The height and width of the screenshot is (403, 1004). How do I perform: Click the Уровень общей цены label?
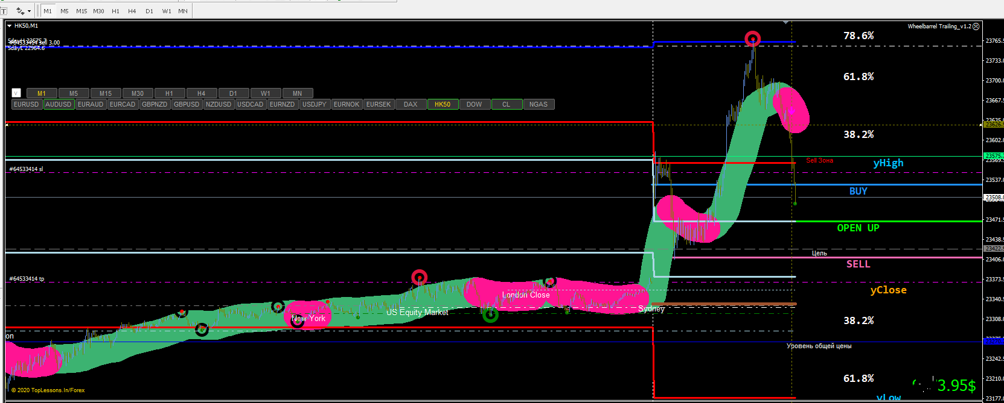pos(819,346)
